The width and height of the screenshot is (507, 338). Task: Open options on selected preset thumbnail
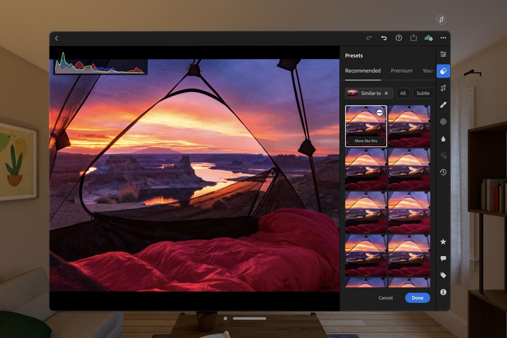coord(379,113)
